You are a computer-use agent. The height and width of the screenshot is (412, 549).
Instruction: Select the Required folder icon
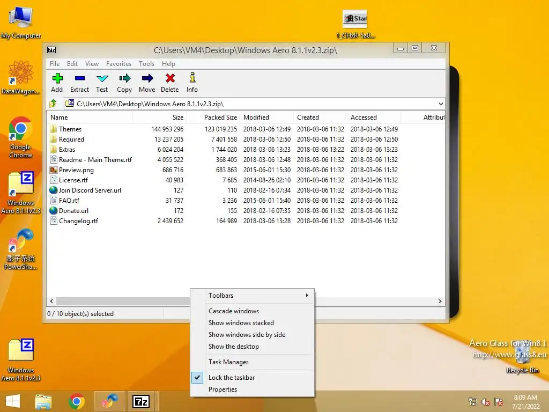pos(54,139)
